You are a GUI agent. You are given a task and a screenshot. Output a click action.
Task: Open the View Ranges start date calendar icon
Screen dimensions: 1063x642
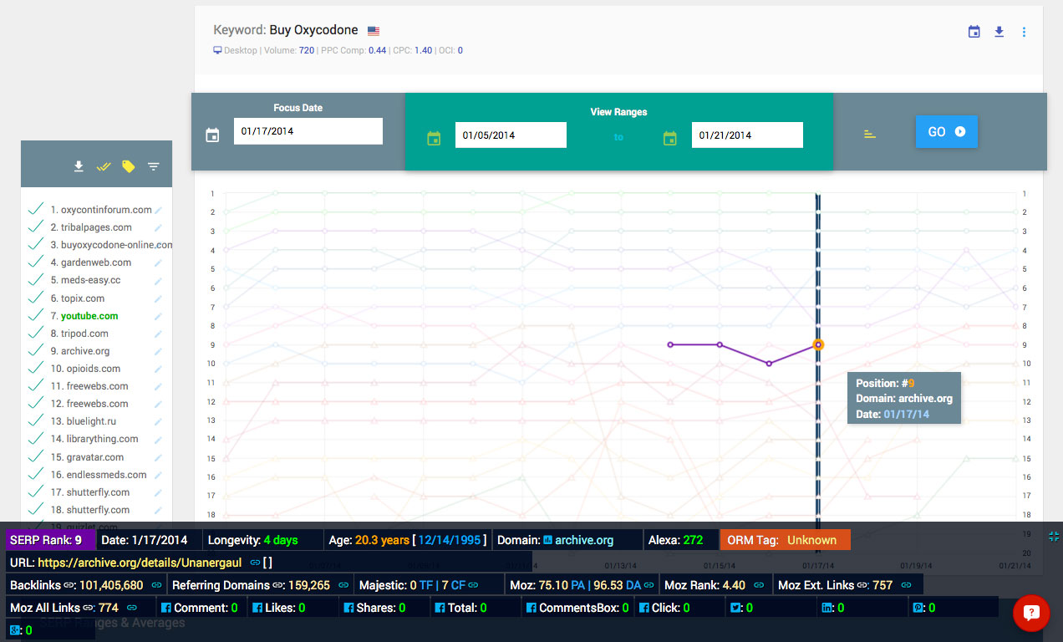pos(434,139)
